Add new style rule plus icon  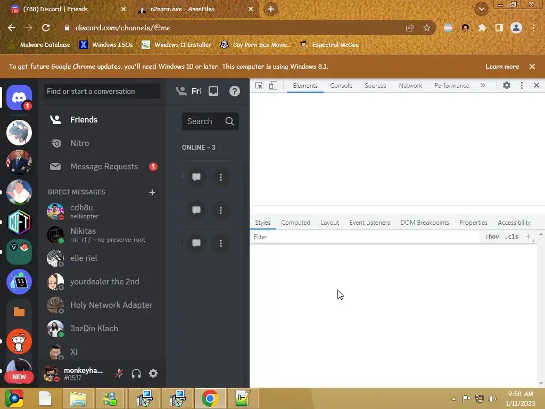pos(529,236)
